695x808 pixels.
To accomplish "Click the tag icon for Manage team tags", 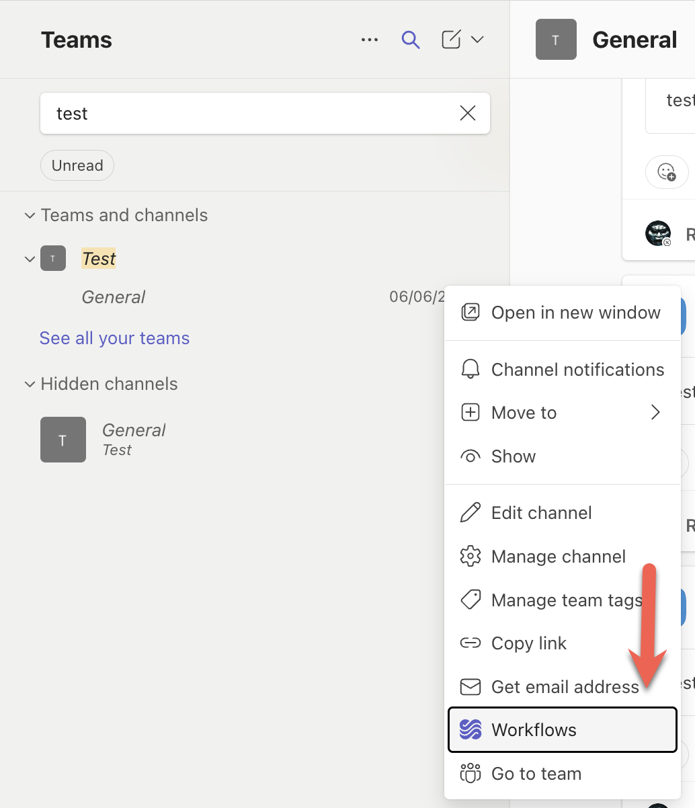I will click(471, 600).
